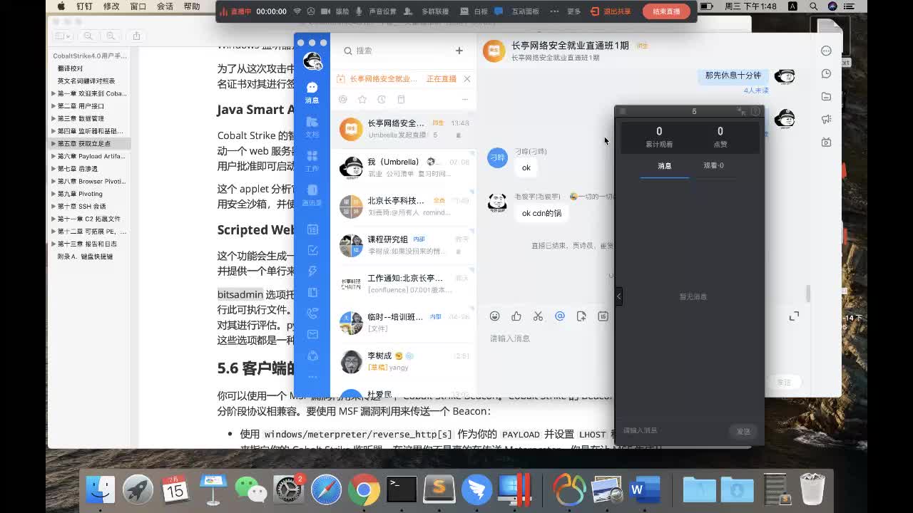
Task: Open the 李树成 conversation
Action: [x=403, y=361]
